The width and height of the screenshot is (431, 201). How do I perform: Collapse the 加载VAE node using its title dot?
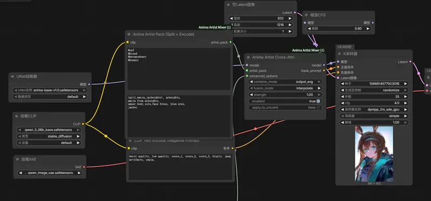[17, 159]
